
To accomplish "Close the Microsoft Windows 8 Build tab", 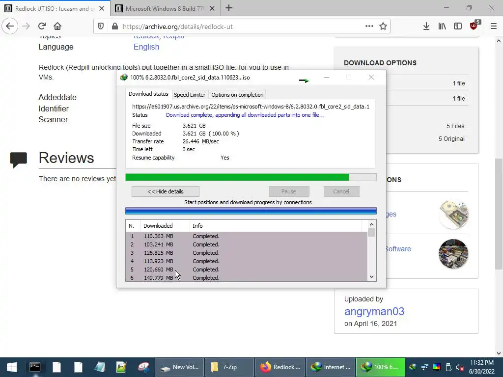I will pos(212,9).
